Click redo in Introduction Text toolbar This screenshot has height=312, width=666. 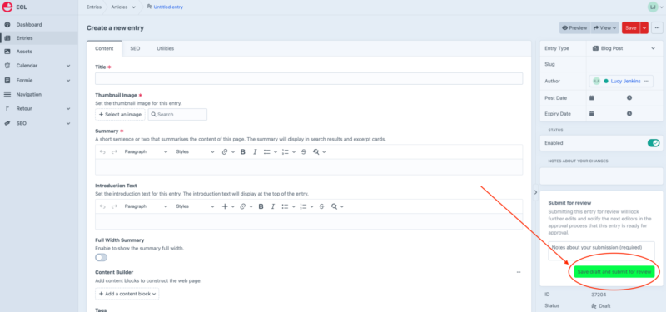(x=114, y=206)
